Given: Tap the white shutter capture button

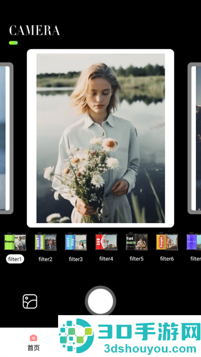Looking at the screenshot, I should [x=100, y=301].
